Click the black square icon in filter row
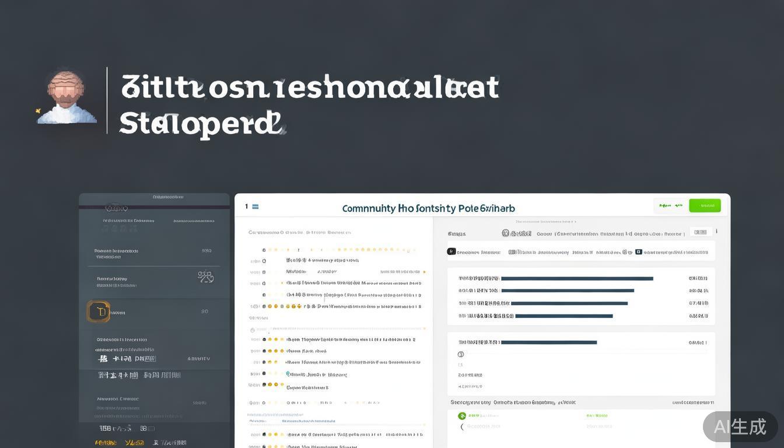784x448 pixels. (x=451, y=252)
